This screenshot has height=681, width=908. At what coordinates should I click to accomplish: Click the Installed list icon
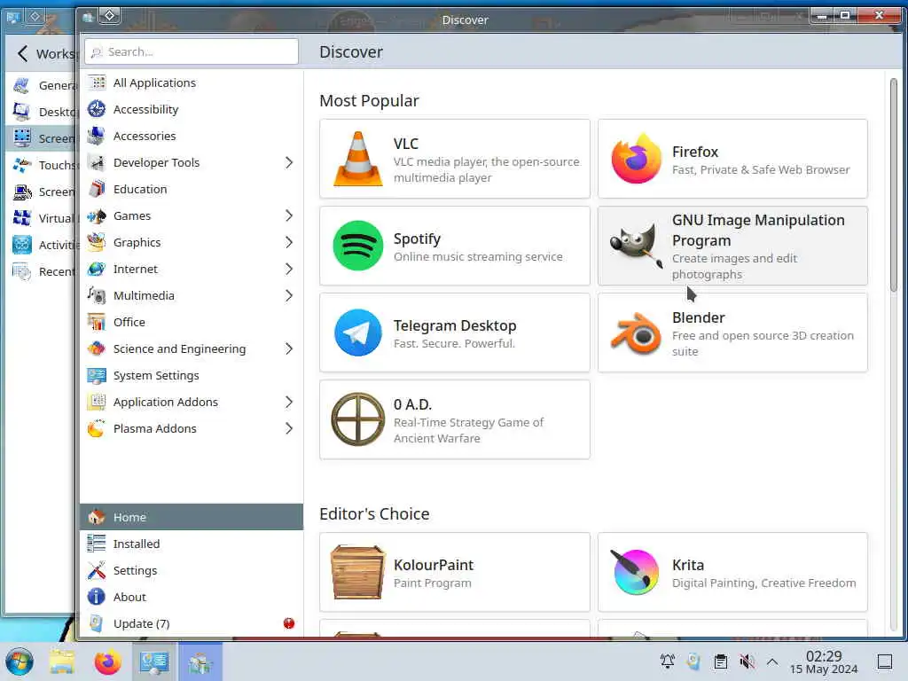(97, 544)
